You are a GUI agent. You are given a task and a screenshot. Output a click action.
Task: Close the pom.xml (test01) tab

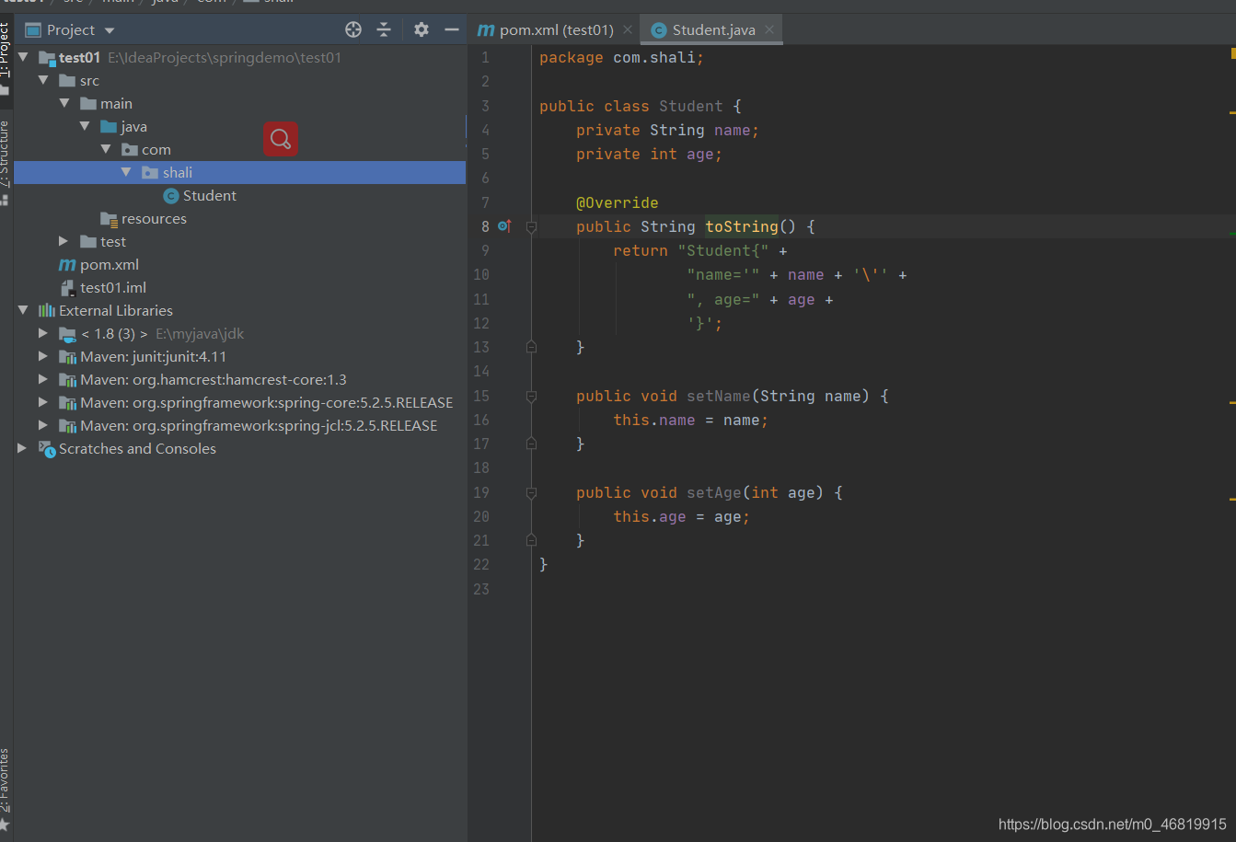point(628,30)
